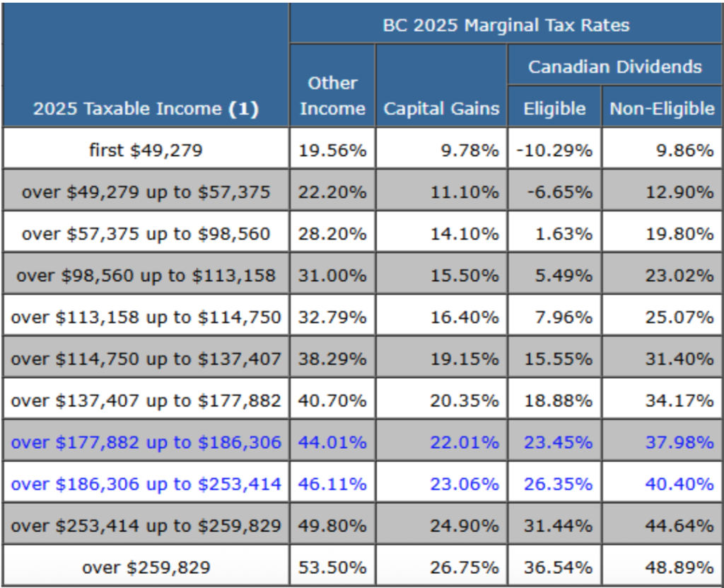This screenshot has height=588, width=724.
Task: Click the 'over $177,882 up to $186,306' bracket
Action: (x=146, y=442)
